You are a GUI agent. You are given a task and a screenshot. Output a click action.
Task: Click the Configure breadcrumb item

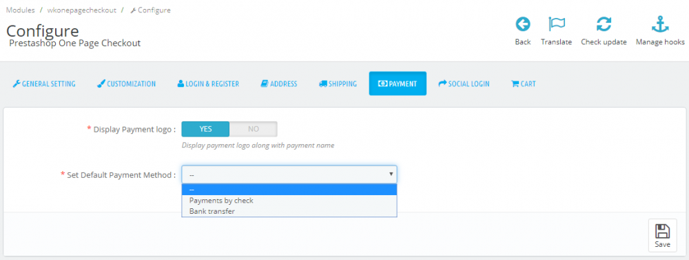(x=151, y=10)
